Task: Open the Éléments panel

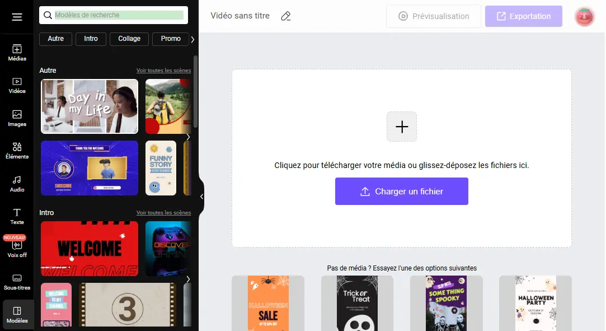Action: (17, 151)
